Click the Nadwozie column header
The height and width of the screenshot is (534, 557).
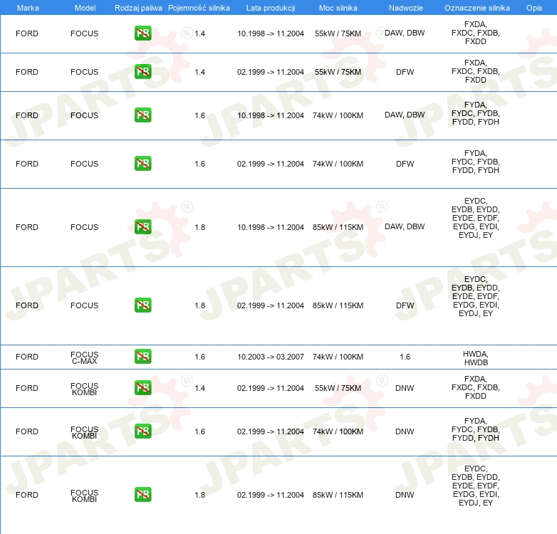click(406, 8)
